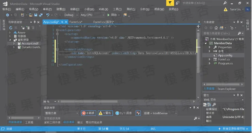Click the Open File folder toolbar icon
Viewport: 252px width, 133px height.
[x=31, y=15]
